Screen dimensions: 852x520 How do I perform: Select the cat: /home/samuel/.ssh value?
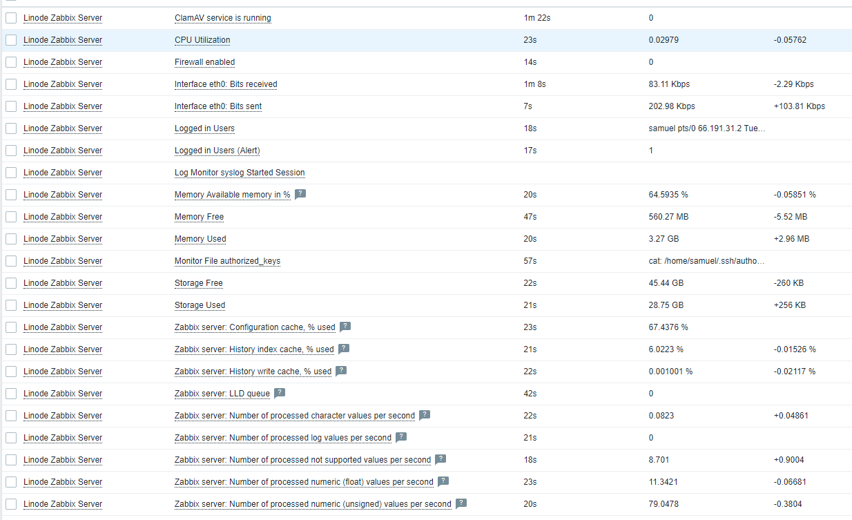tap(706, 261)
